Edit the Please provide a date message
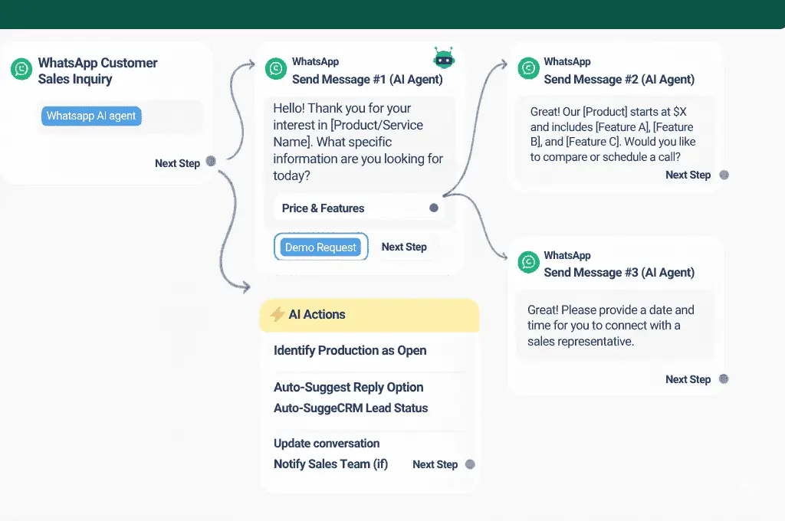Image resolution: width=785 pixels, height=521 pixels. click(611, 326)
